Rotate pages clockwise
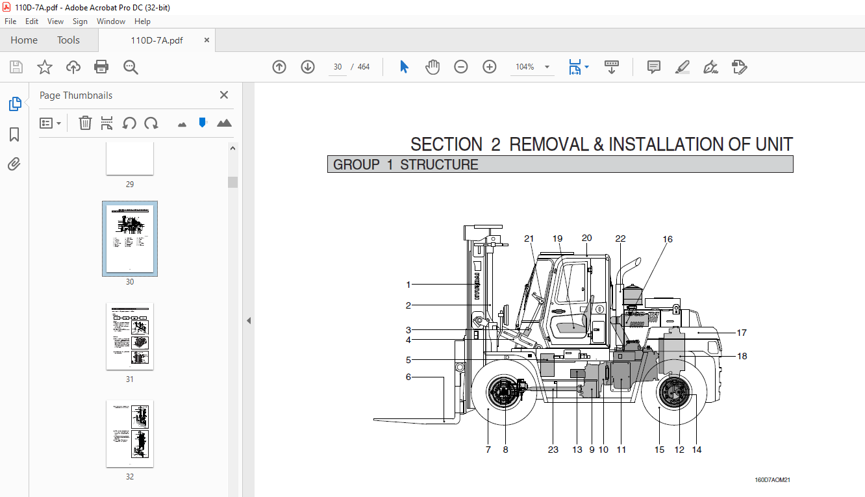Screen dimensions: 865x497 coord(151,123)
